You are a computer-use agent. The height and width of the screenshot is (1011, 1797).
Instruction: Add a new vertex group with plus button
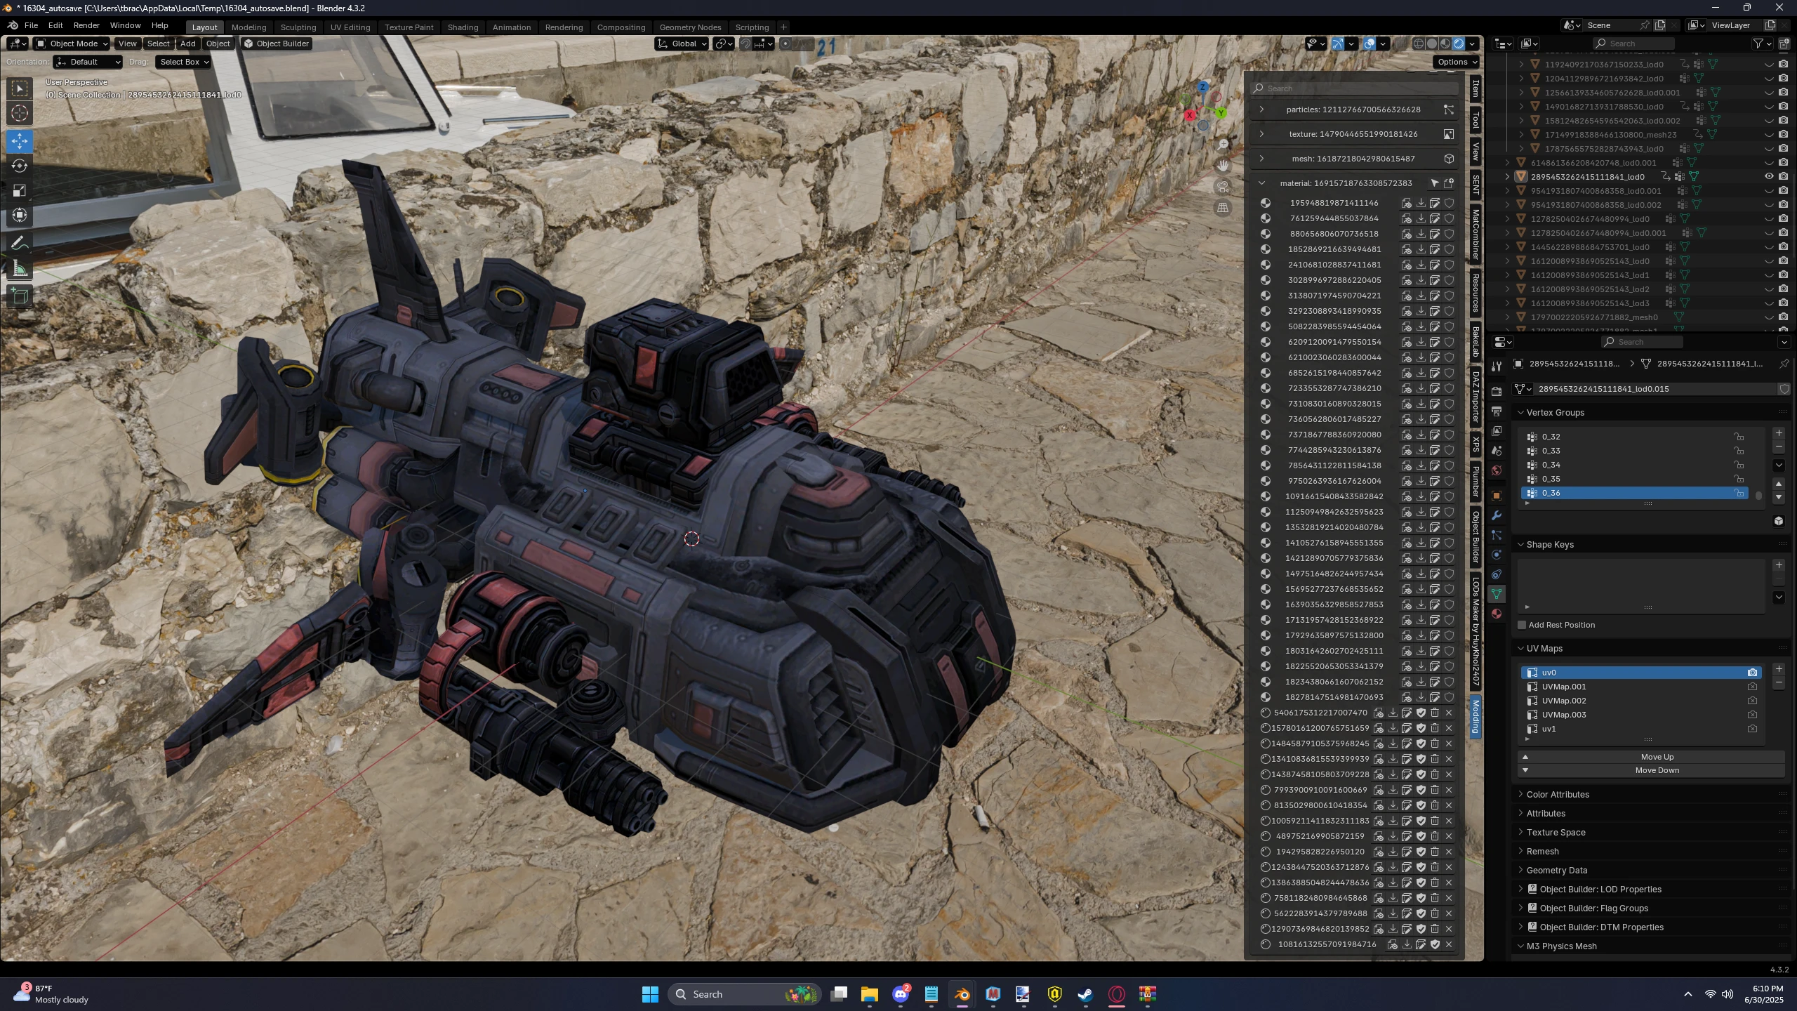tap(1779, 433)
